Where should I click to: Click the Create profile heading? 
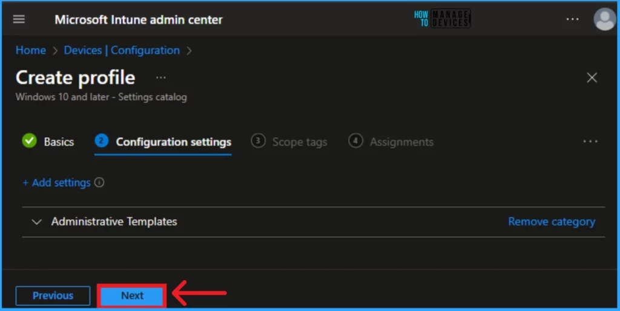point(76,77)
